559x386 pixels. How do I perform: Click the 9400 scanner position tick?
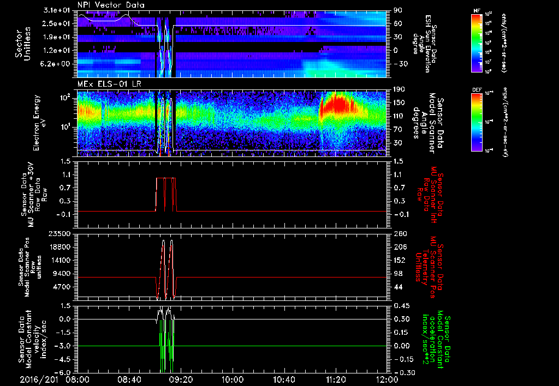(62, 274)
